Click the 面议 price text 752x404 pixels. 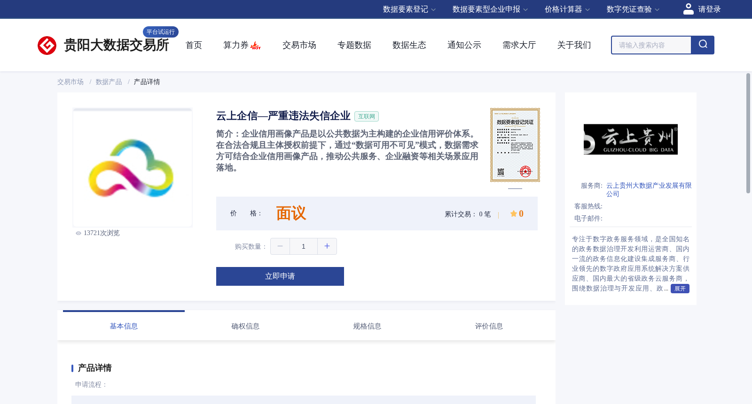click(x=291, y=213)
